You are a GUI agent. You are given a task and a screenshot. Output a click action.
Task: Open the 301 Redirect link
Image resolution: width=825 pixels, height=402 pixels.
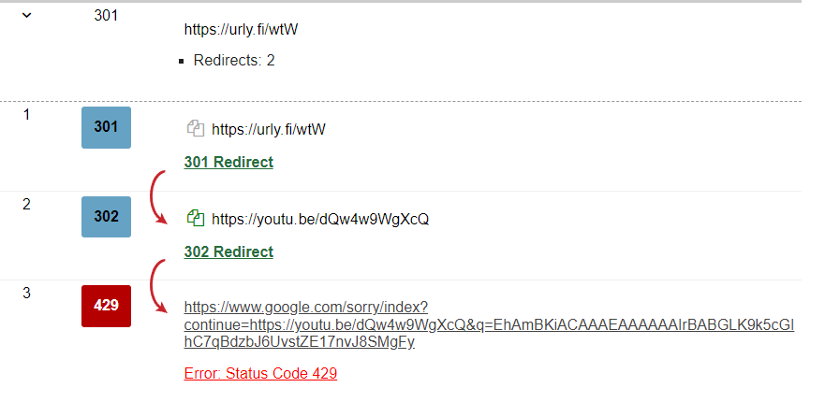tap(228, 162)
